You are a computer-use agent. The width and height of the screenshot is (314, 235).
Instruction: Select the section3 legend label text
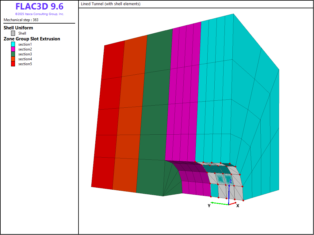pos(25,54)
